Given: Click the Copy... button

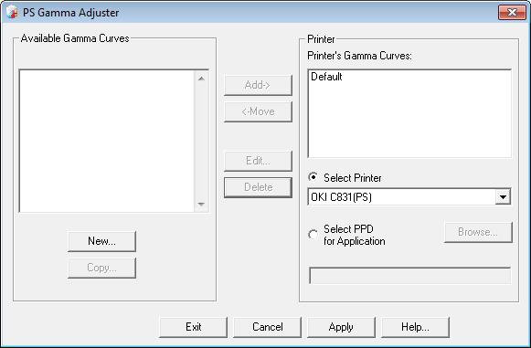Looking at the screenshot, I should click(101, 268).
